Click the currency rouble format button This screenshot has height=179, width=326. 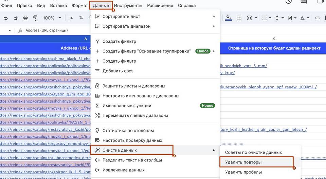71,18
